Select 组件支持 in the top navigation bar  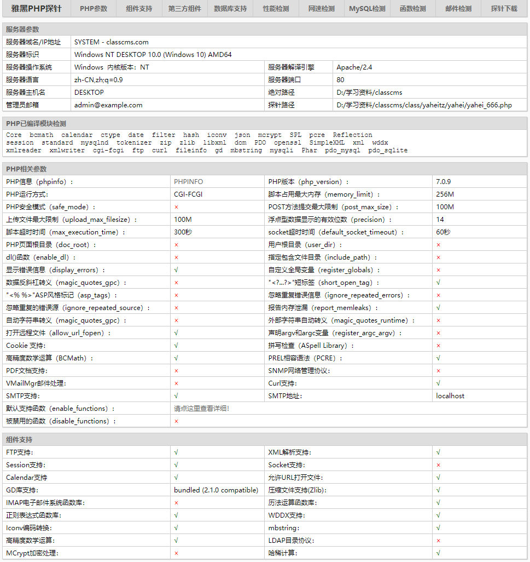pos(139,9)
